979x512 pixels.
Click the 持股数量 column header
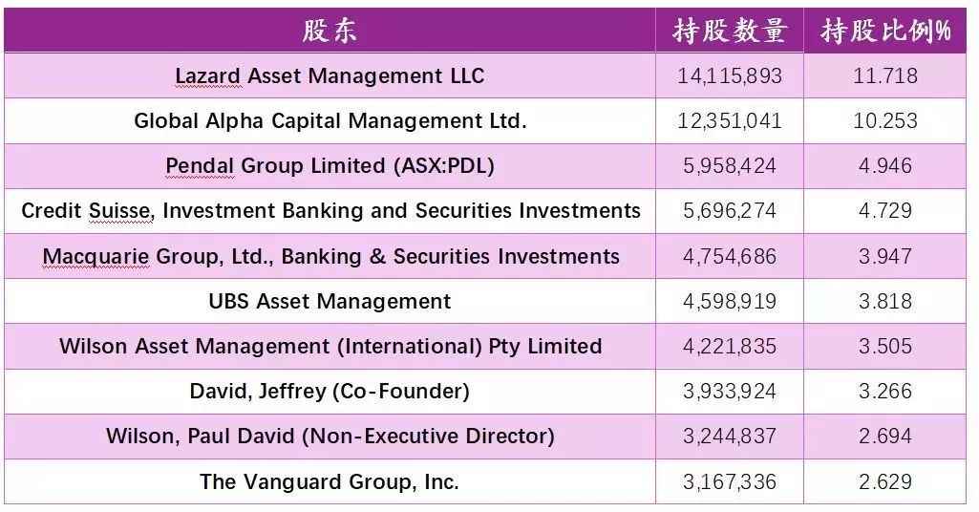[x=729, y=32]
